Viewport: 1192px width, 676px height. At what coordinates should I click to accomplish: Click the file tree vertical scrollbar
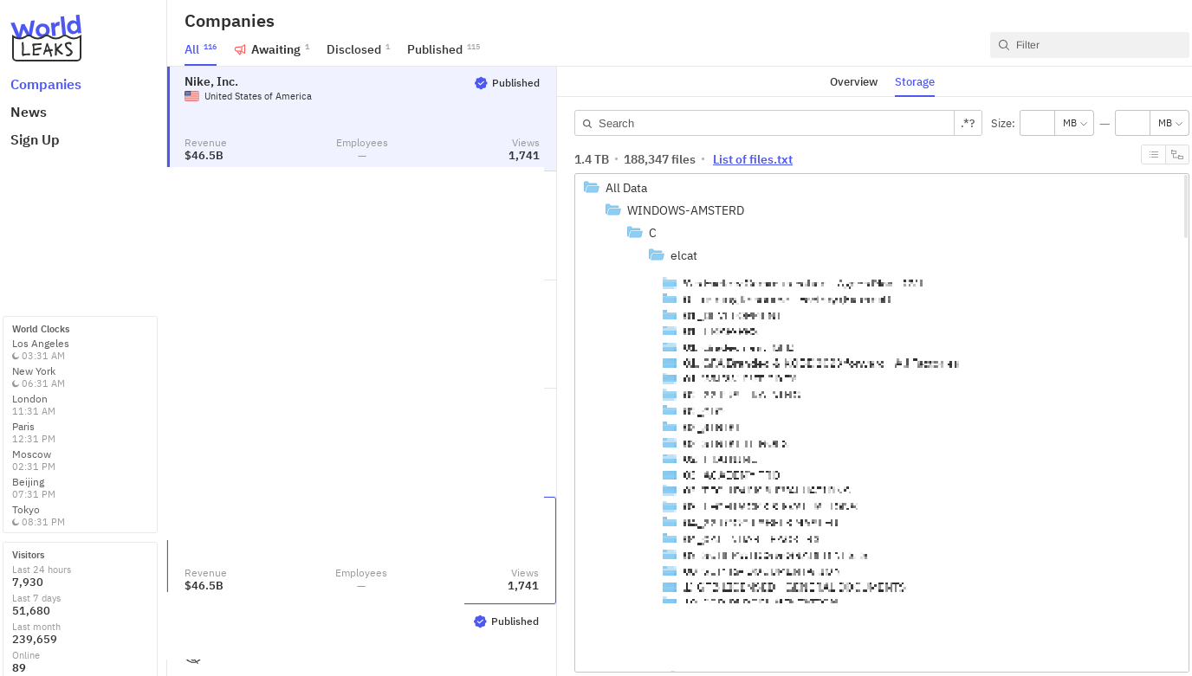point(1186,206)
